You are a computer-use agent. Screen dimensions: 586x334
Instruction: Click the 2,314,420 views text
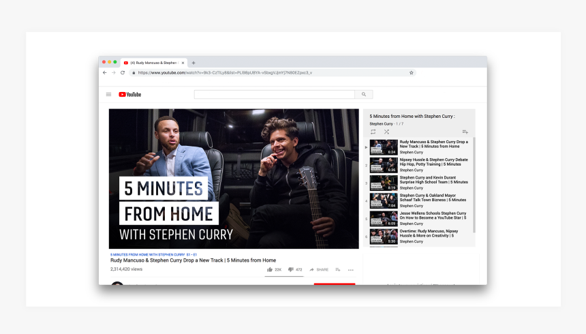[126, 269]
